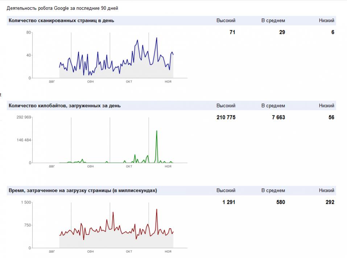Click the highest peak in the blue chart
The height and width of the screenshot is (258, 347).
156,38
